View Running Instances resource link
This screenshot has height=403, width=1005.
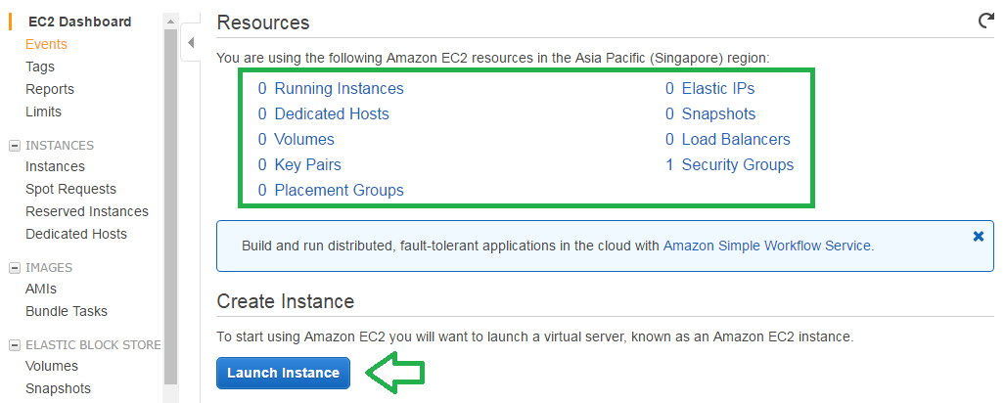click(x=339, y=88)
